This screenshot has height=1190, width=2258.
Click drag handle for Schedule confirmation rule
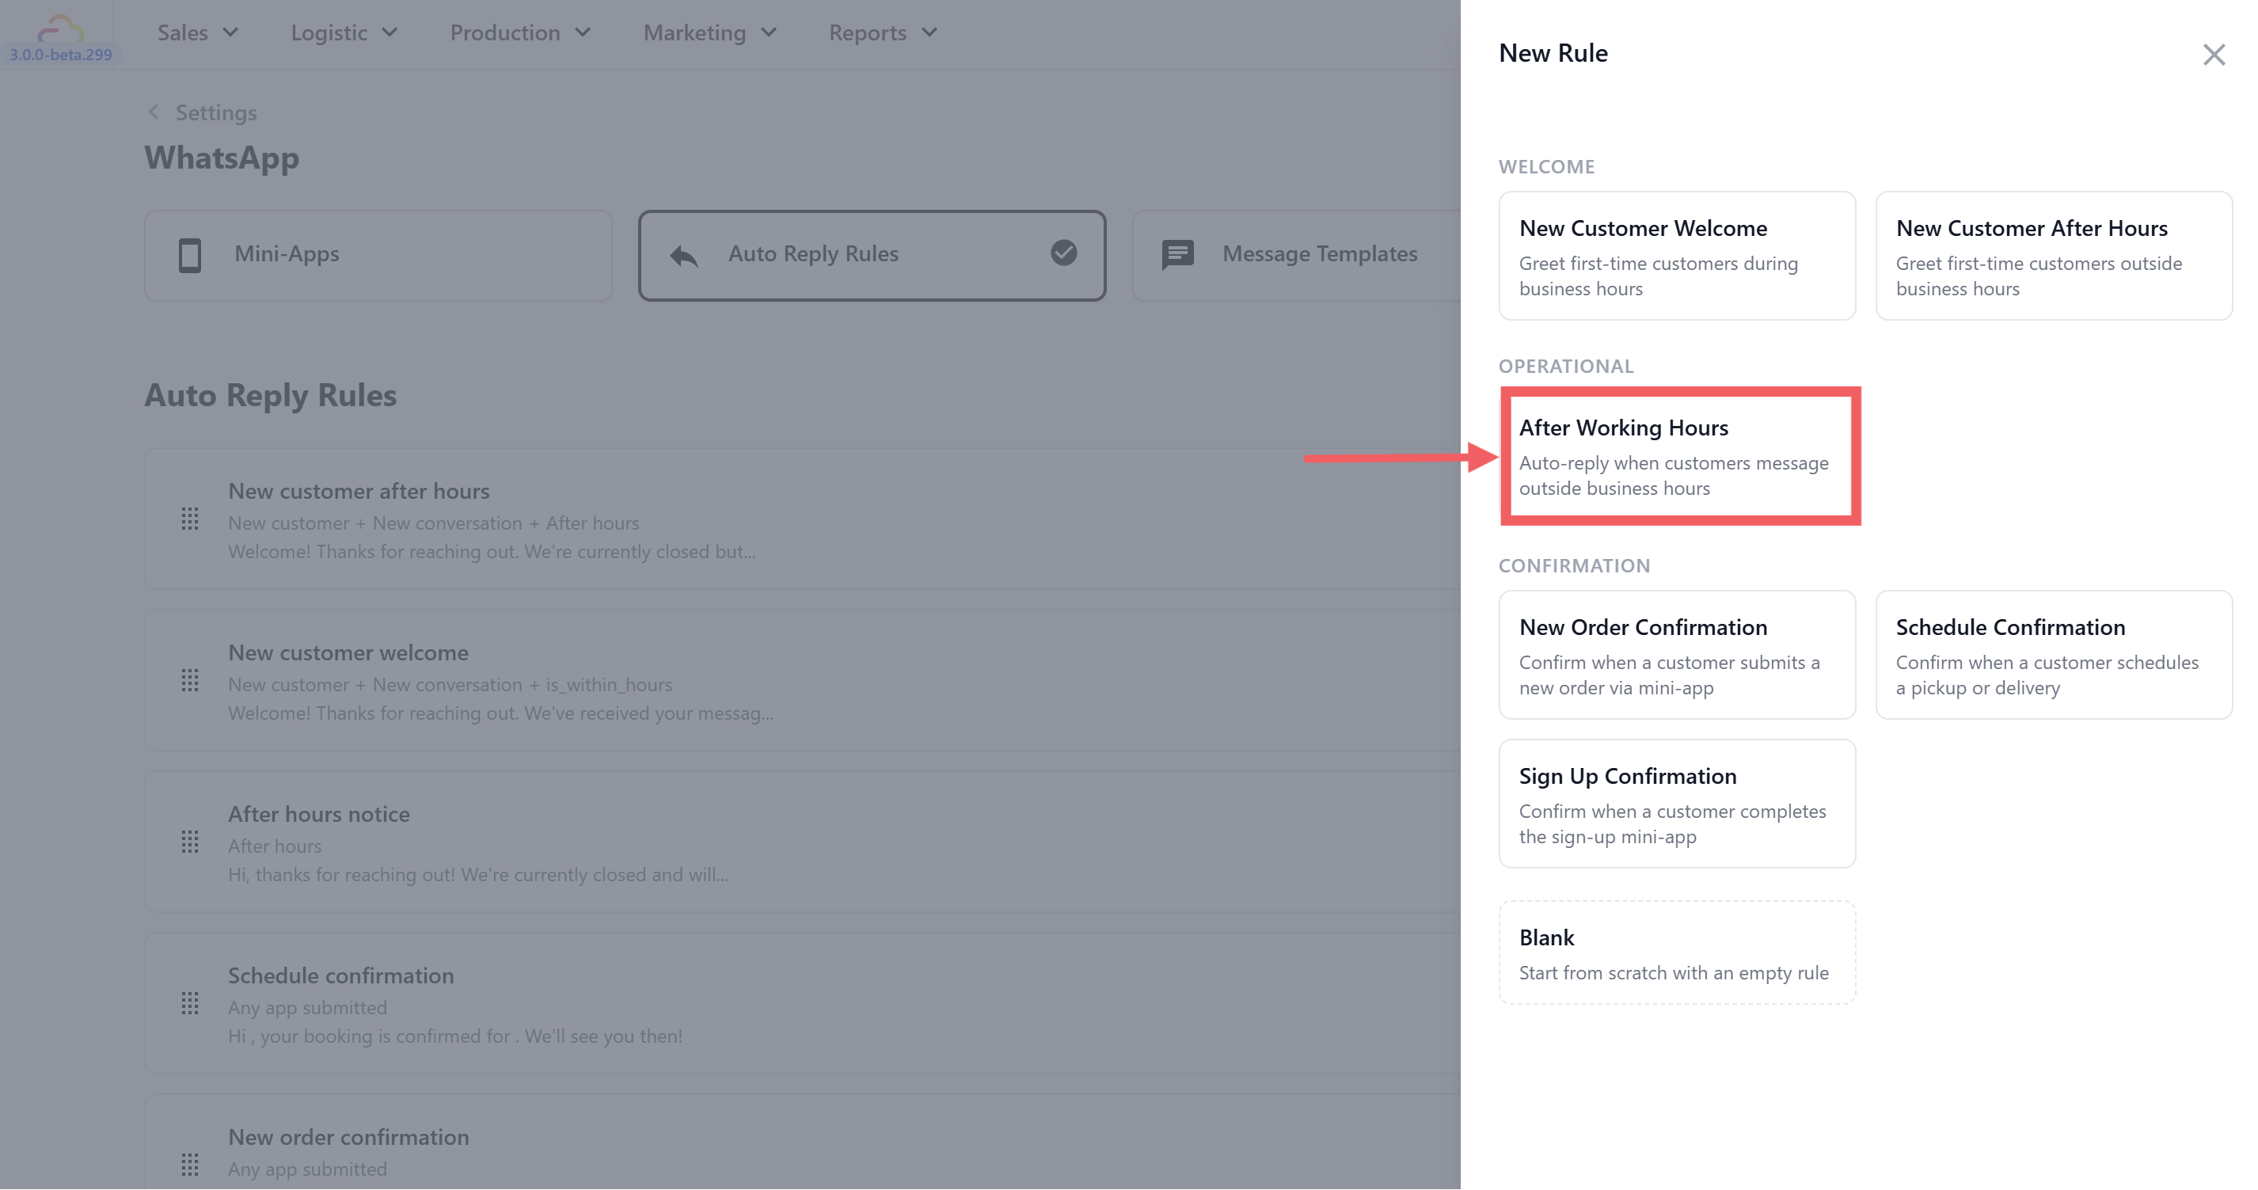pos(189,1003)
